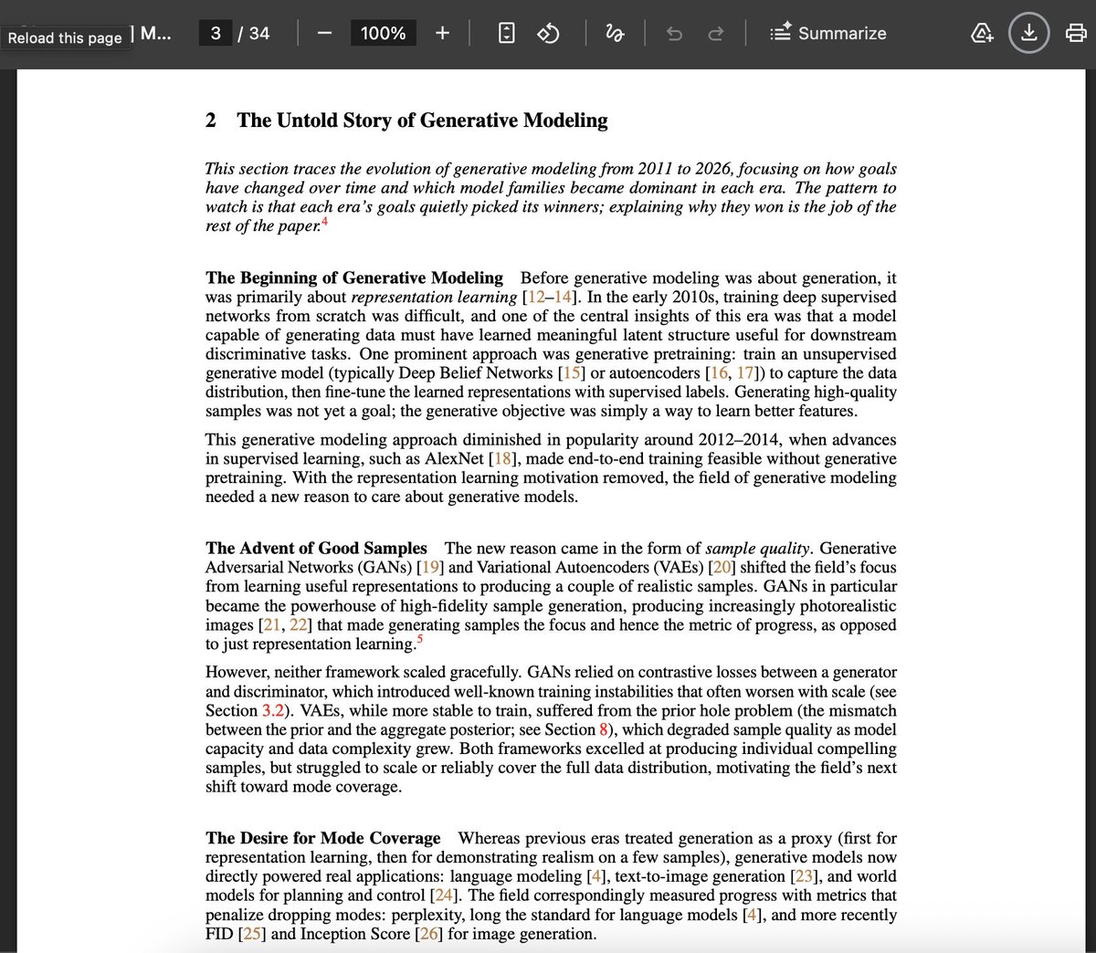Viewport: 1096px width, 953px height.
Task: Open citation 19 for GANs
Action: (x=430, y=567)
